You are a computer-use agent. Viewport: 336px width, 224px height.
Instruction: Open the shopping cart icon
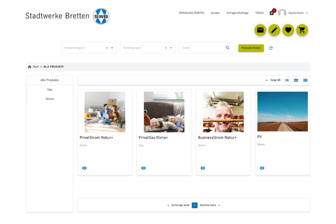pos(302,30)
